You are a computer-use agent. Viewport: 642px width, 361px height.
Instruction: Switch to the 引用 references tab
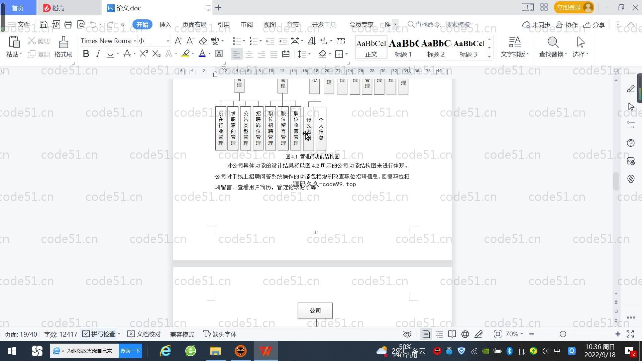[223, 24]
